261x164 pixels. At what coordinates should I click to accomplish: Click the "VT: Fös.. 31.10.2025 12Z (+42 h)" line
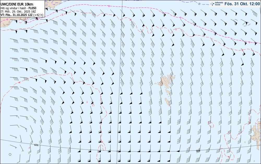pyautogui.click(x=22, y=15)
